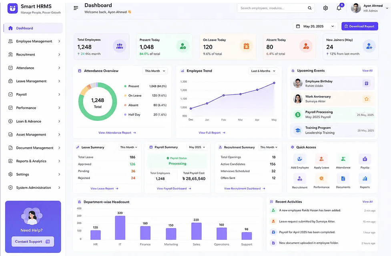The image size is (391, 256).
Task: Open Apply Leave quick access icon
Action: tap(321, 159)
